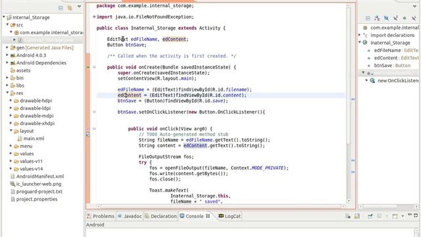Toggle Hide Local Types in Outline toolbar
The height and width of the screenshot is (237, 421).
coord(414,18)
